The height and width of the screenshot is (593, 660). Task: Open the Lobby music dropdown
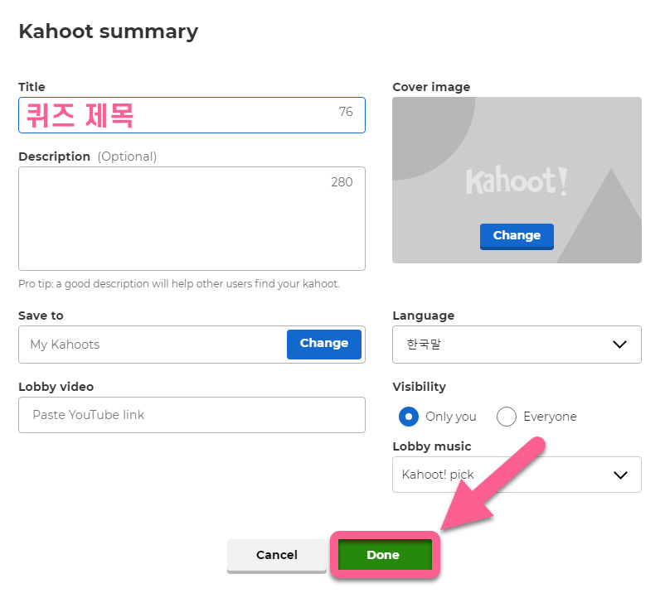(517, 475)
